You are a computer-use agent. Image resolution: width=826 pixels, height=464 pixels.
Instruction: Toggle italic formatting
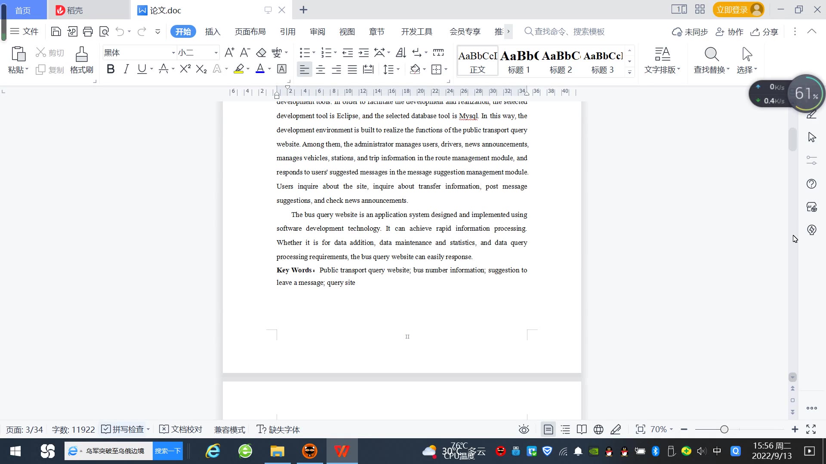pyautogui.click(x=126, y=69)
